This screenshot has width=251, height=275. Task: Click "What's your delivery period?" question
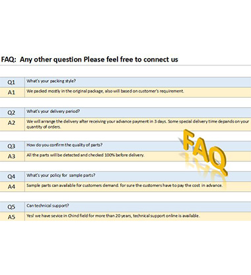click(x=53, y=111)
